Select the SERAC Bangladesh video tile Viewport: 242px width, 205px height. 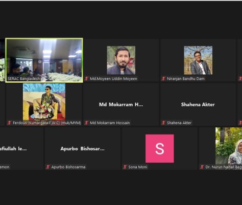pos(44,60)
